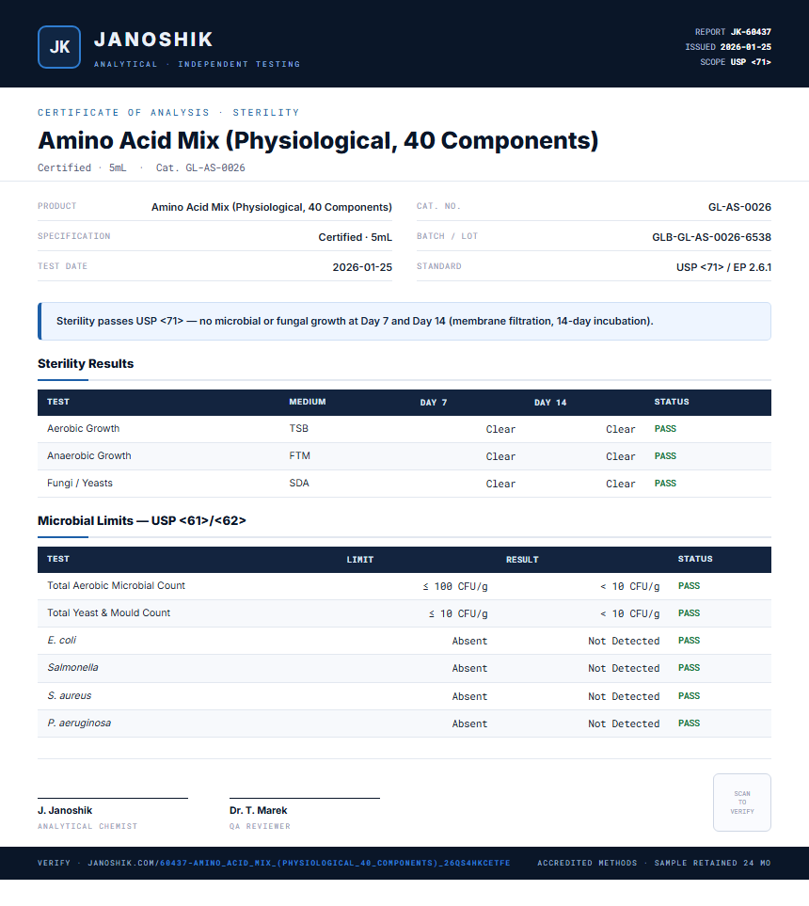The image size is (809, 906).
Task: Click Total Aerobic Microbial Count row label
Action: [116, 585]
